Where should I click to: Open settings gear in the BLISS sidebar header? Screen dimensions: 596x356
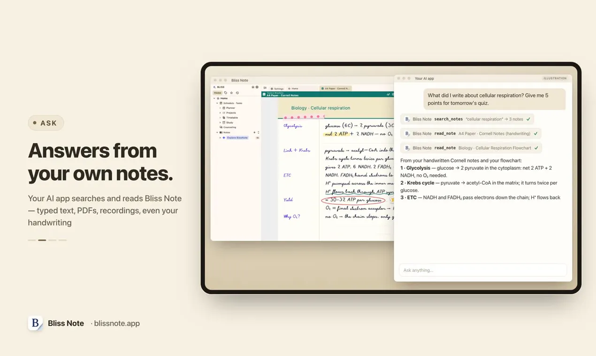(257, 87)
